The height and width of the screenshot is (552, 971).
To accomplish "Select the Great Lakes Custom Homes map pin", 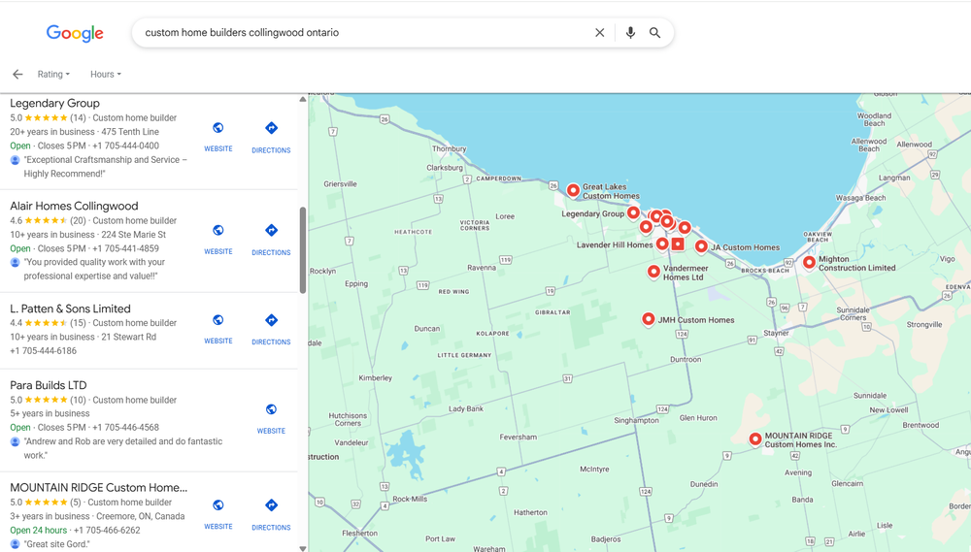I will pos(574,190).
